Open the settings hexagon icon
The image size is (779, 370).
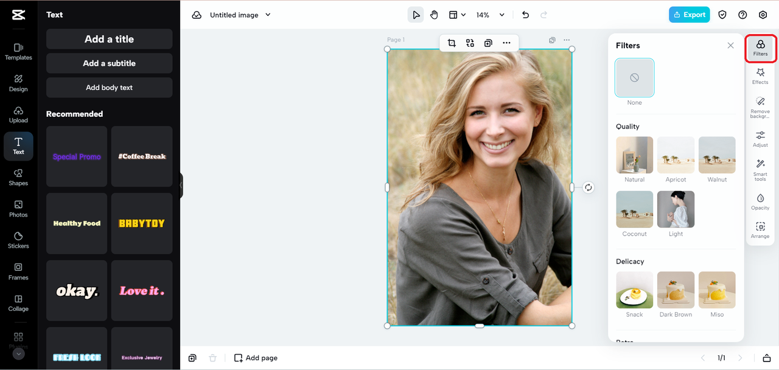tap(763, 15)
